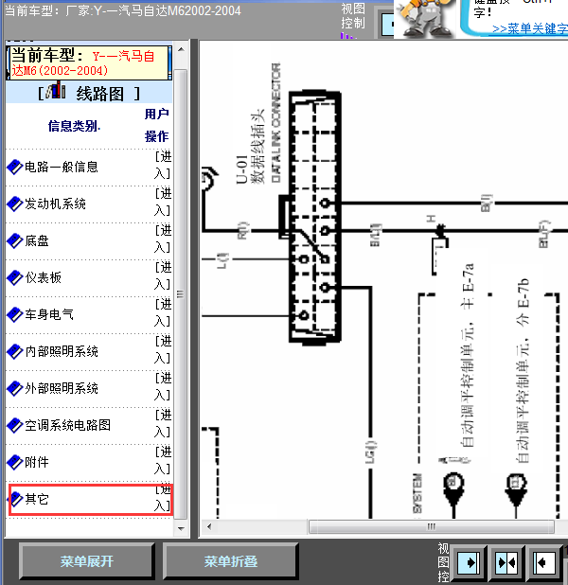Click the left panel scroll-down arrow

181,528
